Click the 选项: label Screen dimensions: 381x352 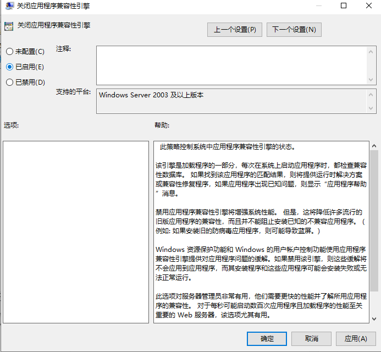click(x=11, y=125)
